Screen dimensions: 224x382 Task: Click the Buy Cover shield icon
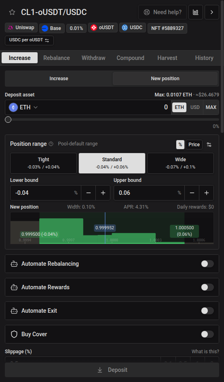tap(14, 334)
